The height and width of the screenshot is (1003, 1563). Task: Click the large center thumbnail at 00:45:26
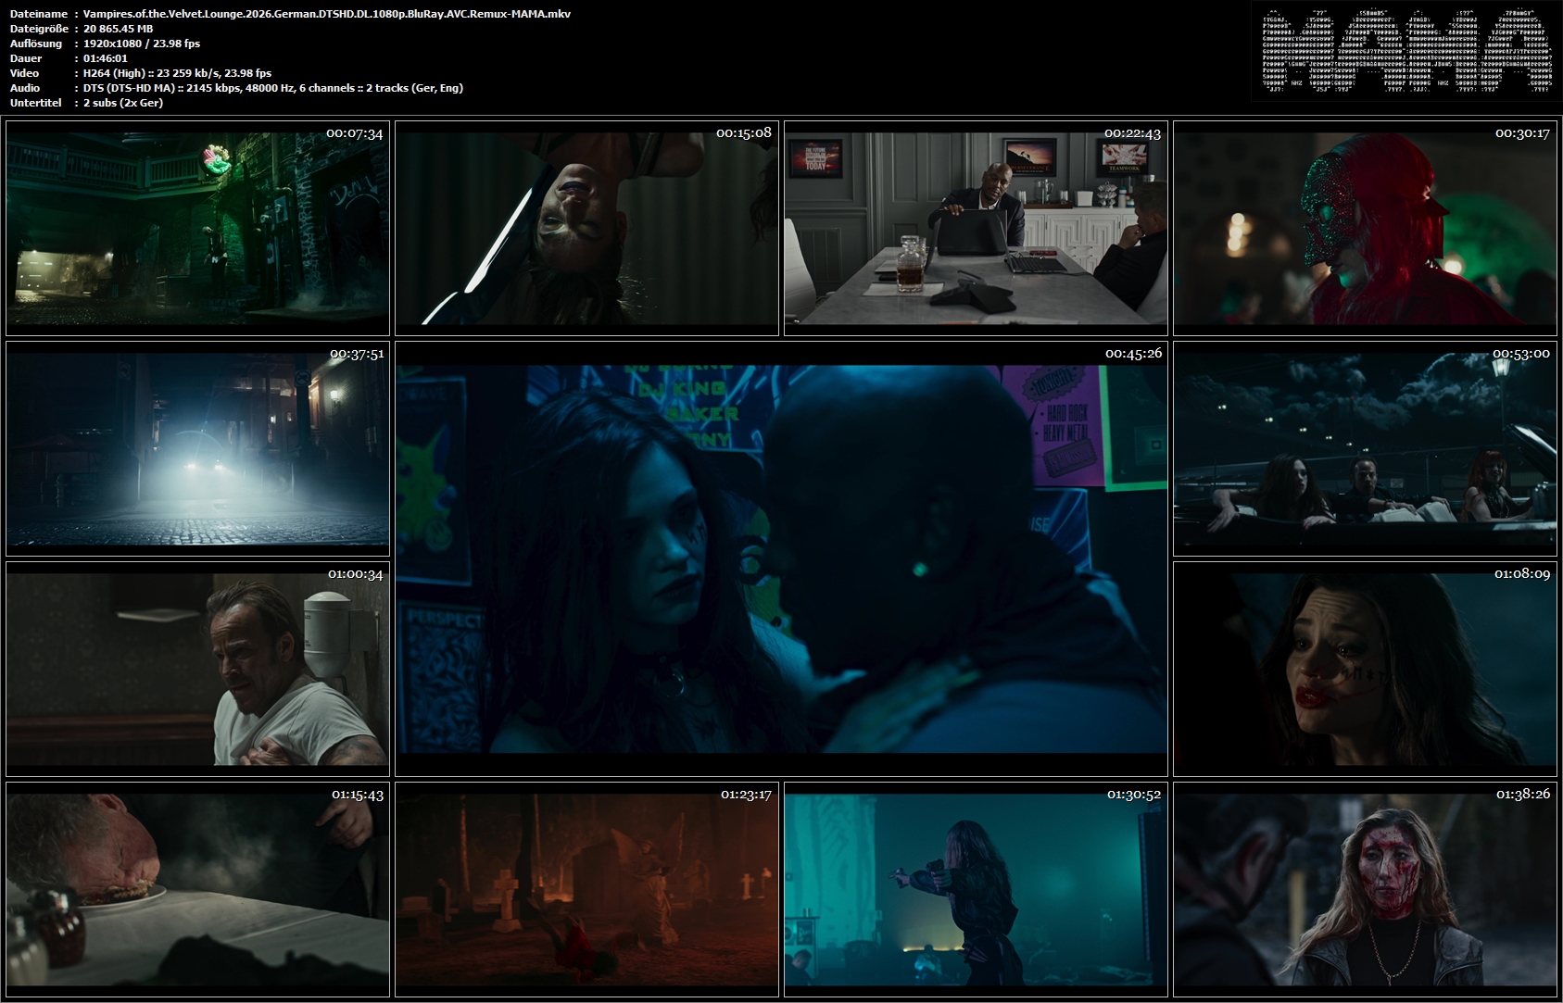tap(781, 558)
